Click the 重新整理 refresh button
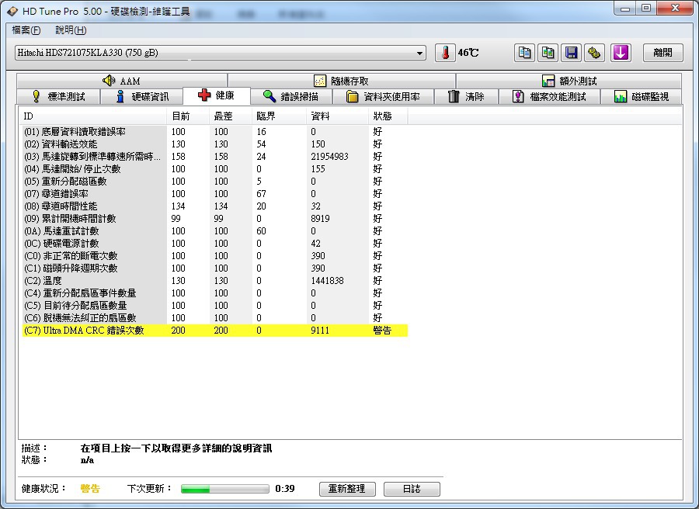This screenshot has height=509, width=699. tap(347, 489)
